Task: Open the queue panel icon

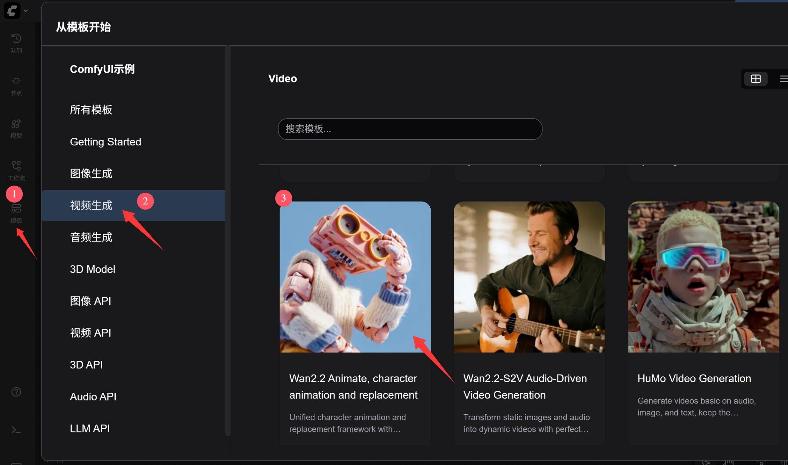Action: pos(16,39)
